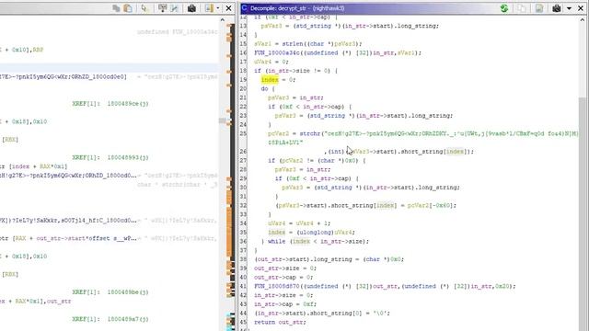Click 'out_str->cap = 0;' on line 40

pos(283,278)
